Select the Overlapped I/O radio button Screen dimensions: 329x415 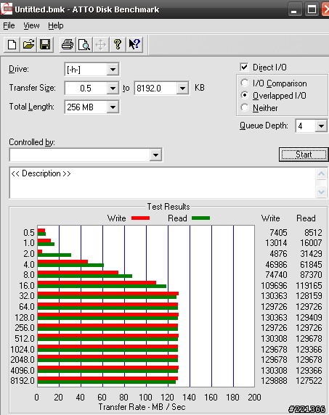click(x=245, y=95)
